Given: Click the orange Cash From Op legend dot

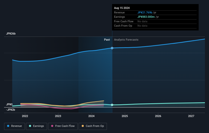Looking at the screenshot, I should (83, 126).
